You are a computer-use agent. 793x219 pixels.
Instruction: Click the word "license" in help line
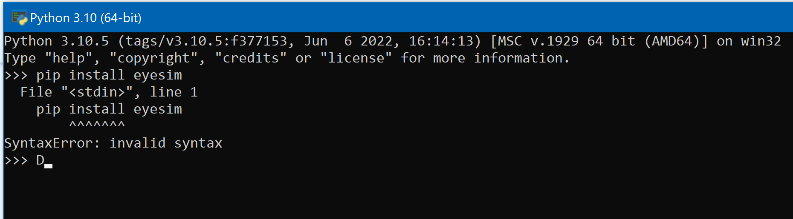[x=356, y=58]
